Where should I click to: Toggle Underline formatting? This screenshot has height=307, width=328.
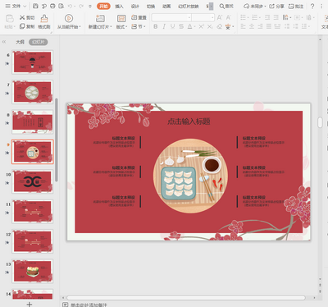pos(172,26)
